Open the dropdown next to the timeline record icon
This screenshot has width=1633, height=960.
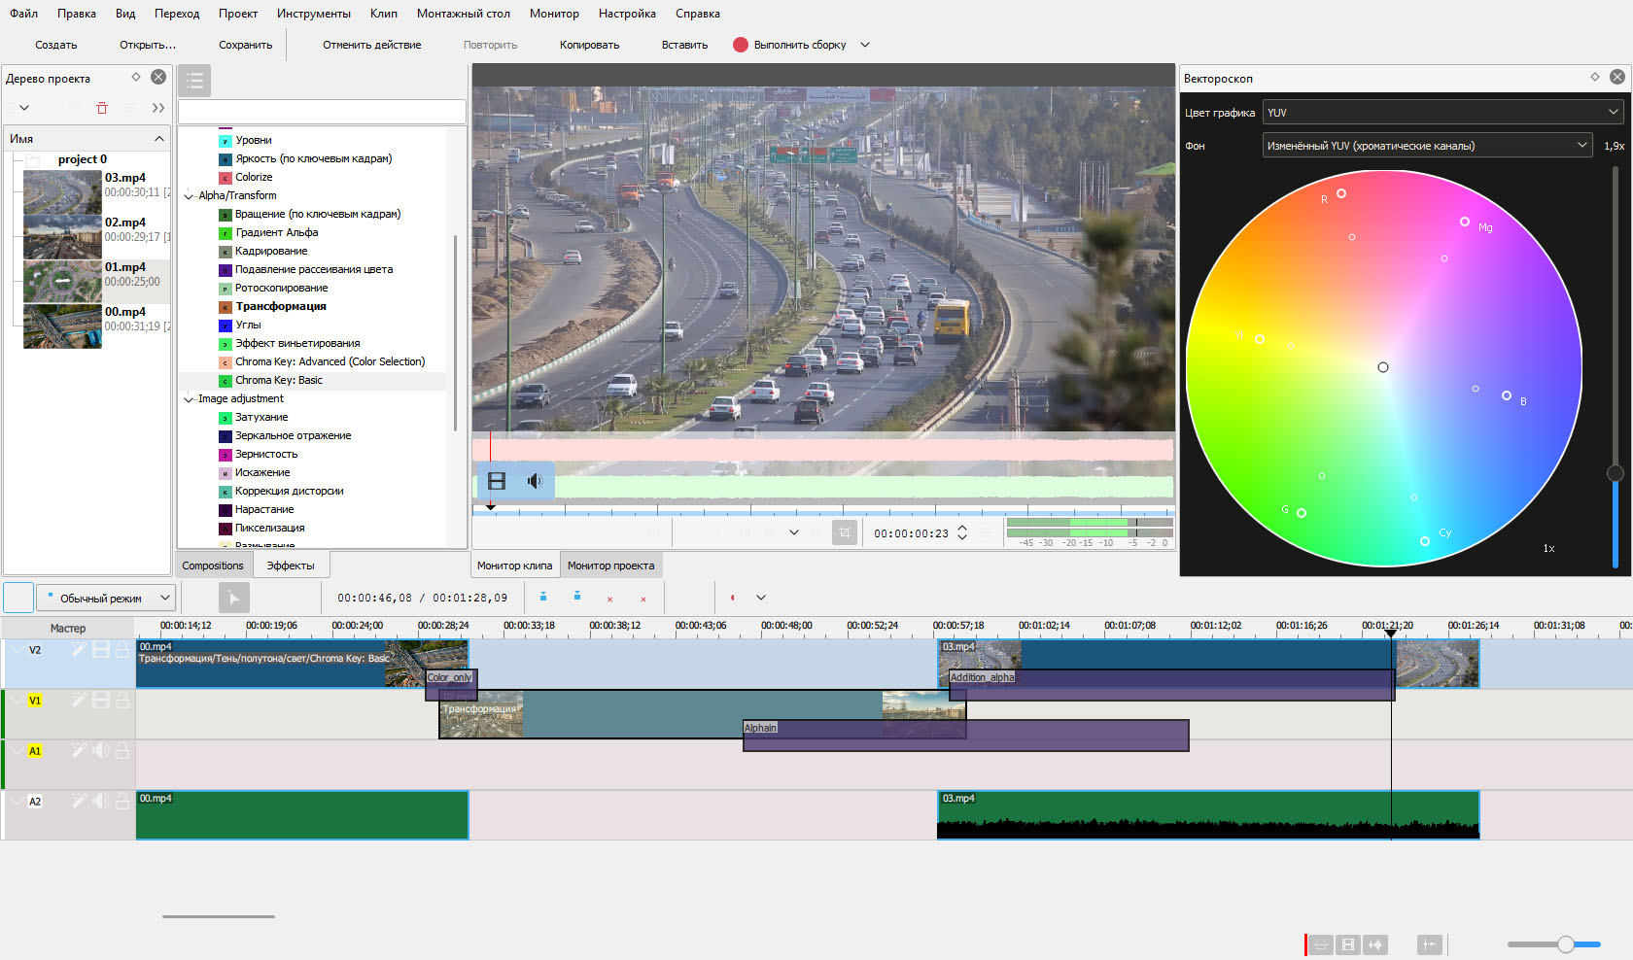tap(761, 598)
